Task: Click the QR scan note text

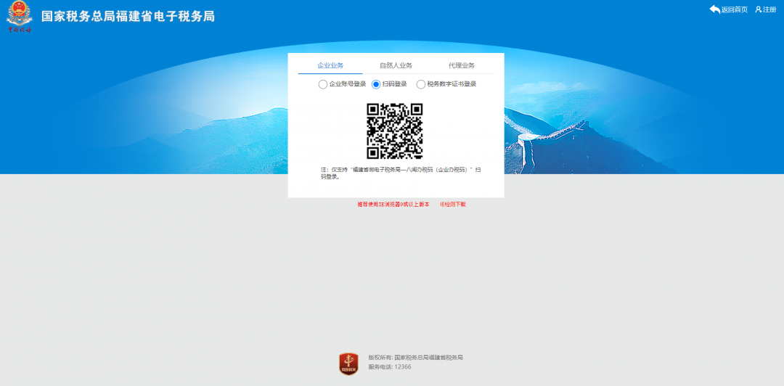Action: [x=401, y=173]
